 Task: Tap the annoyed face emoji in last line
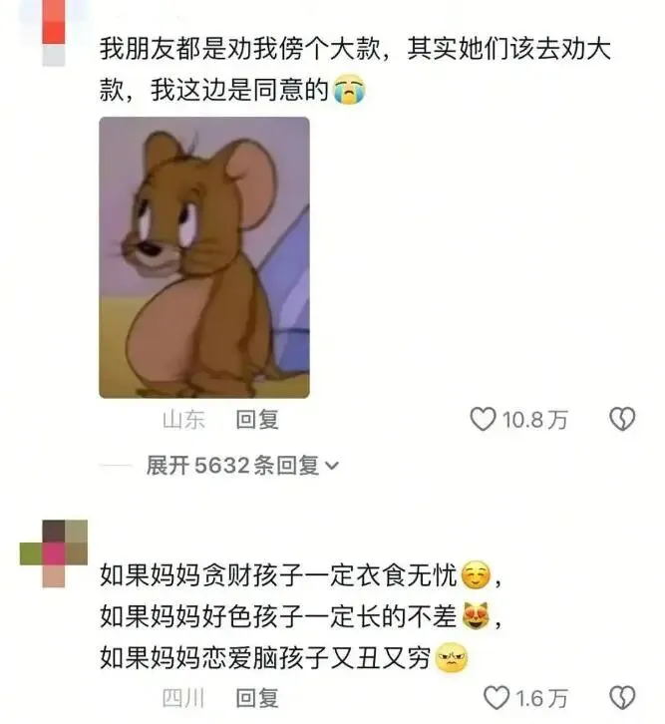point(452,657)
